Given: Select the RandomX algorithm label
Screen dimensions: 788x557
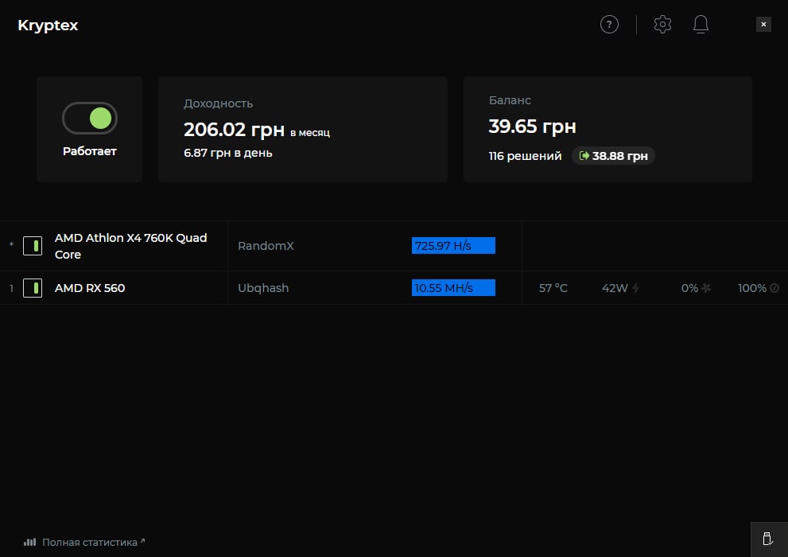Looking at the screenshot, I should click(266, 246).
